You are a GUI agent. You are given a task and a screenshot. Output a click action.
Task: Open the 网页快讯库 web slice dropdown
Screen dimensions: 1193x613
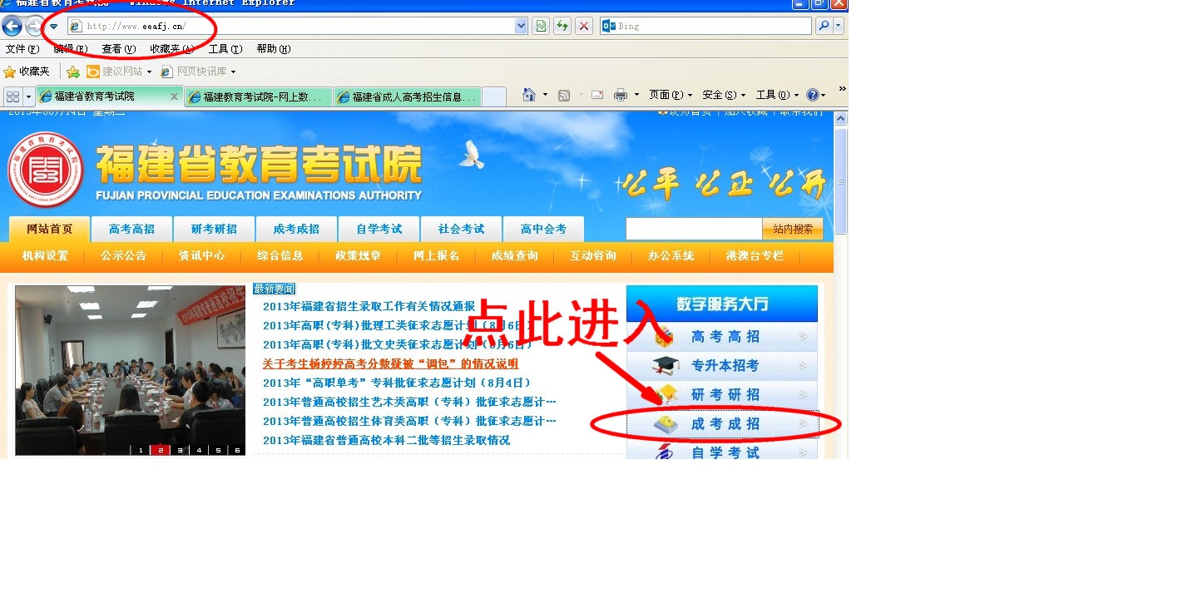198,72
